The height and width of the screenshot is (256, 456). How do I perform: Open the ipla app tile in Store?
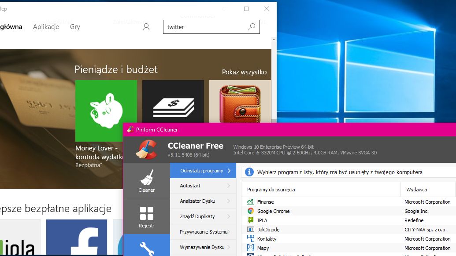(20, 238)
